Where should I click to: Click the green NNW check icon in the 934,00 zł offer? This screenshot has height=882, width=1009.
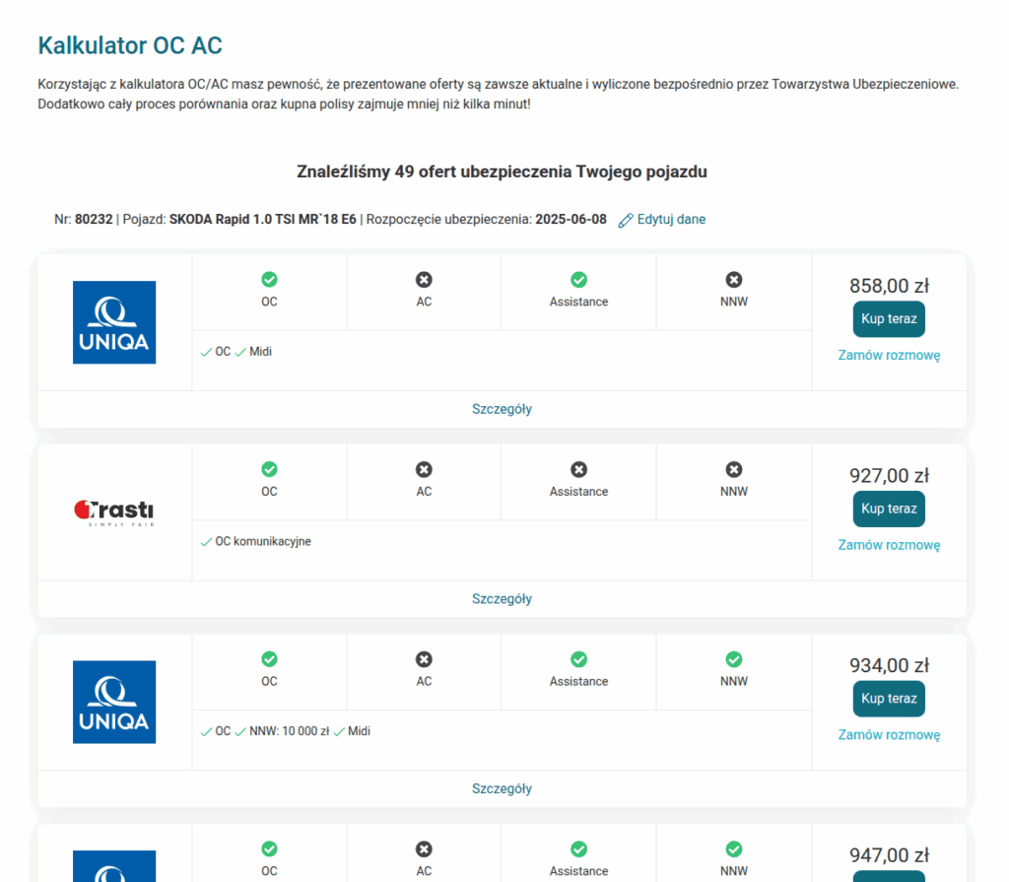click(733, 659)
